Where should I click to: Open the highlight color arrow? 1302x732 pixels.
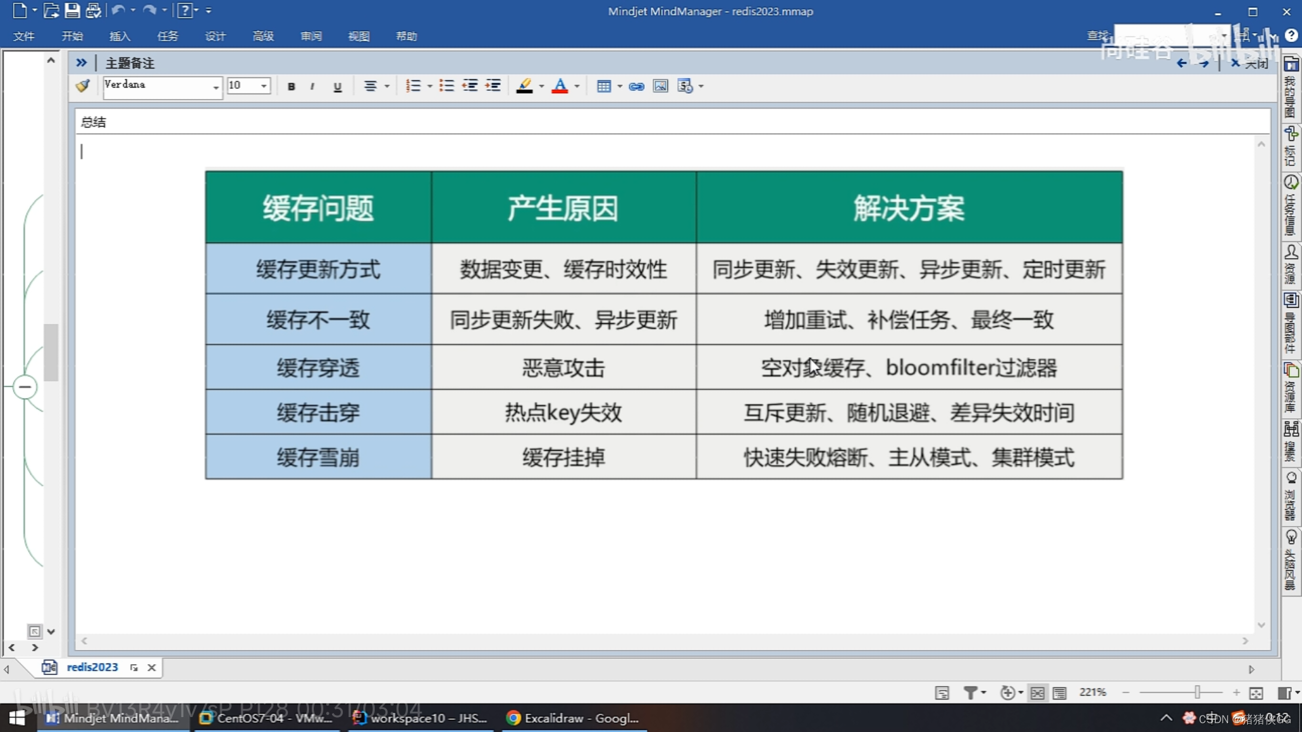(541, 86)
